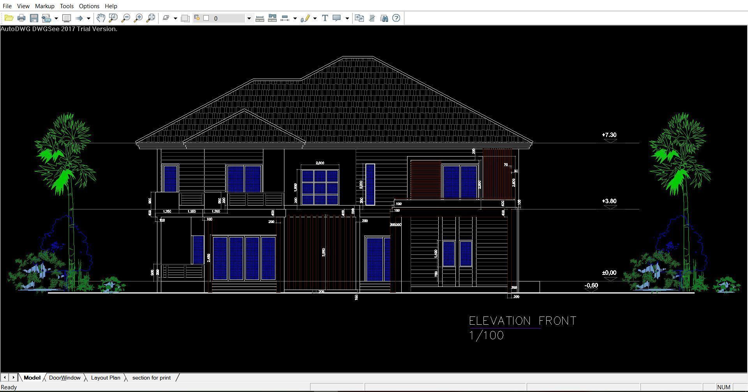This screenshot has width=748, height=392.
Task: Open the dimension tool dropdown arrow
Action: tap(295, 18)
